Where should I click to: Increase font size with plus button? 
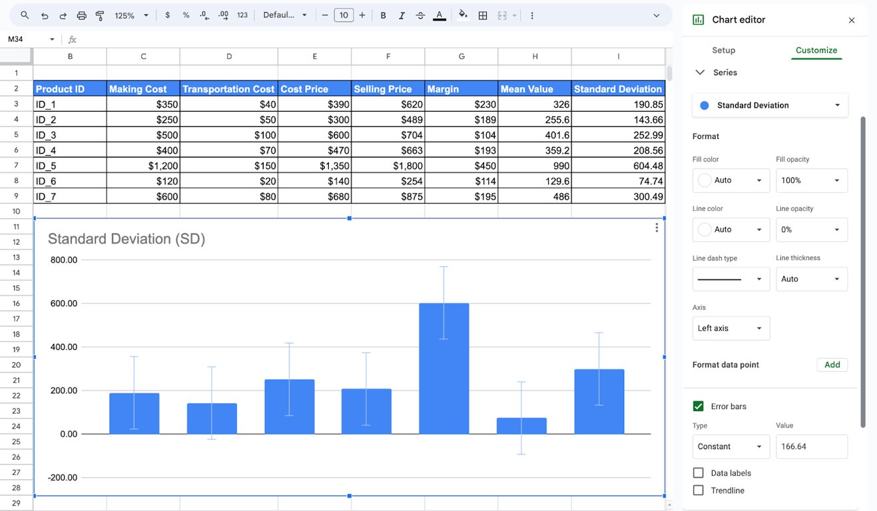tap(362, 15)
